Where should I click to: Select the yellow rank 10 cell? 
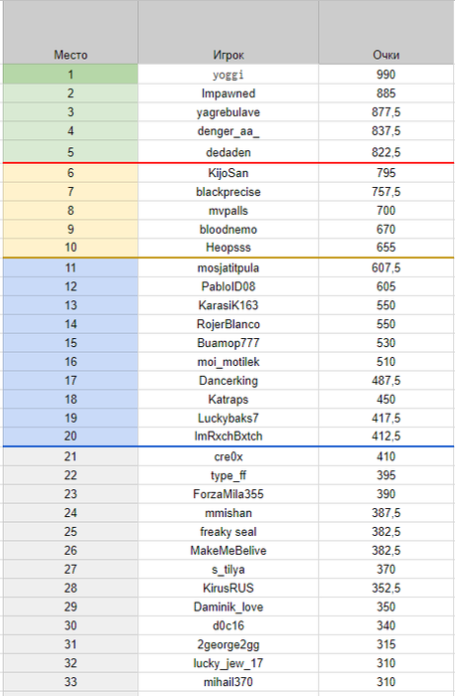[71, 248]
